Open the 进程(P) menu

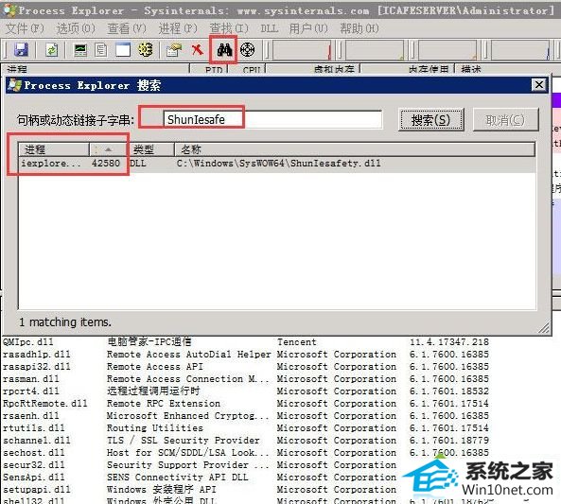tap(178, 28)
